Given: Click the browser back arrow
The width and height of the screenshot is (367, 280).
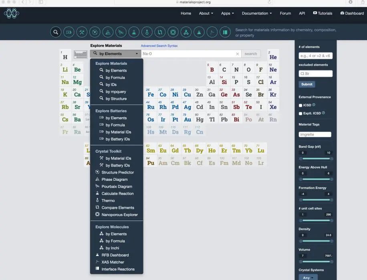Looking at the screenshot, I should click(x=23, y=2).
